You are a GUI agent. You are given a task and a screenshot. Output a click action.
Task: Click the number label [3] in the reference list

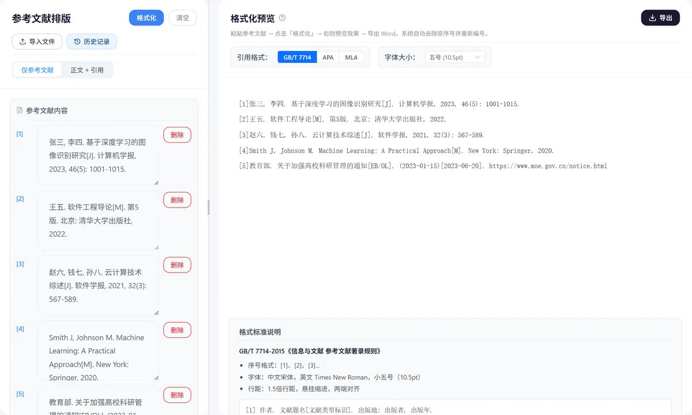coord(20,264)
